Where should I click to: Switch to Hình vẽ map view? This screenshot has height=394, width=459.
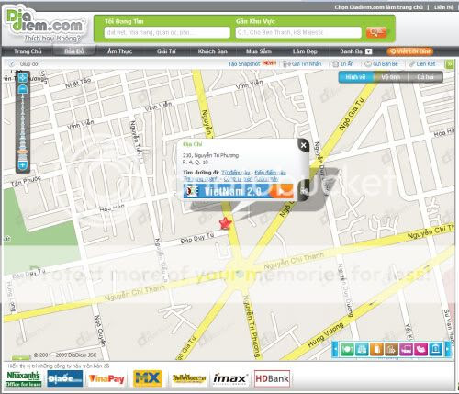click(355, 77)
